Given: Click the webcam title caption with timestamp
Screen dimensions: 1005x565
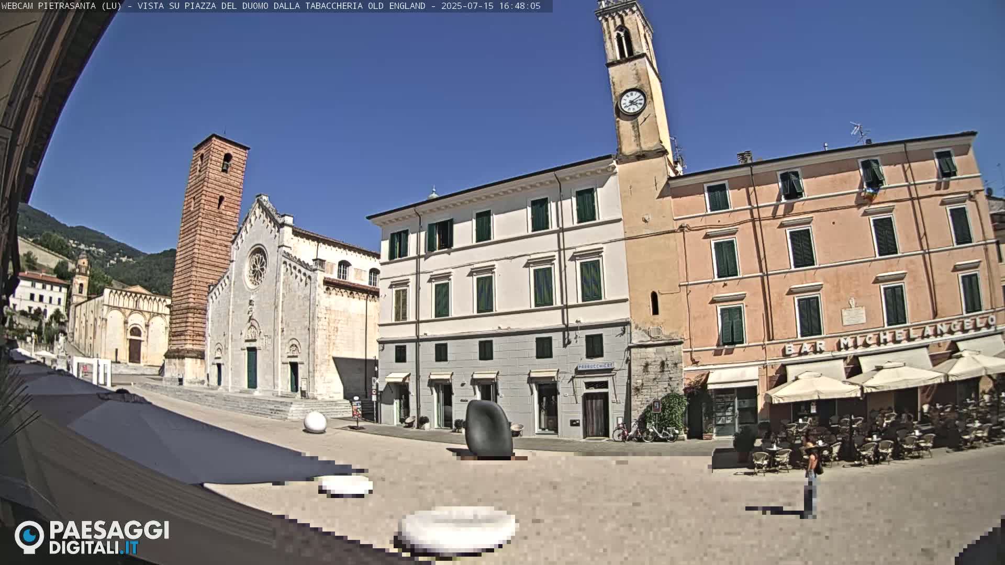Looking at the screenshot, I should tap(271, 6).
